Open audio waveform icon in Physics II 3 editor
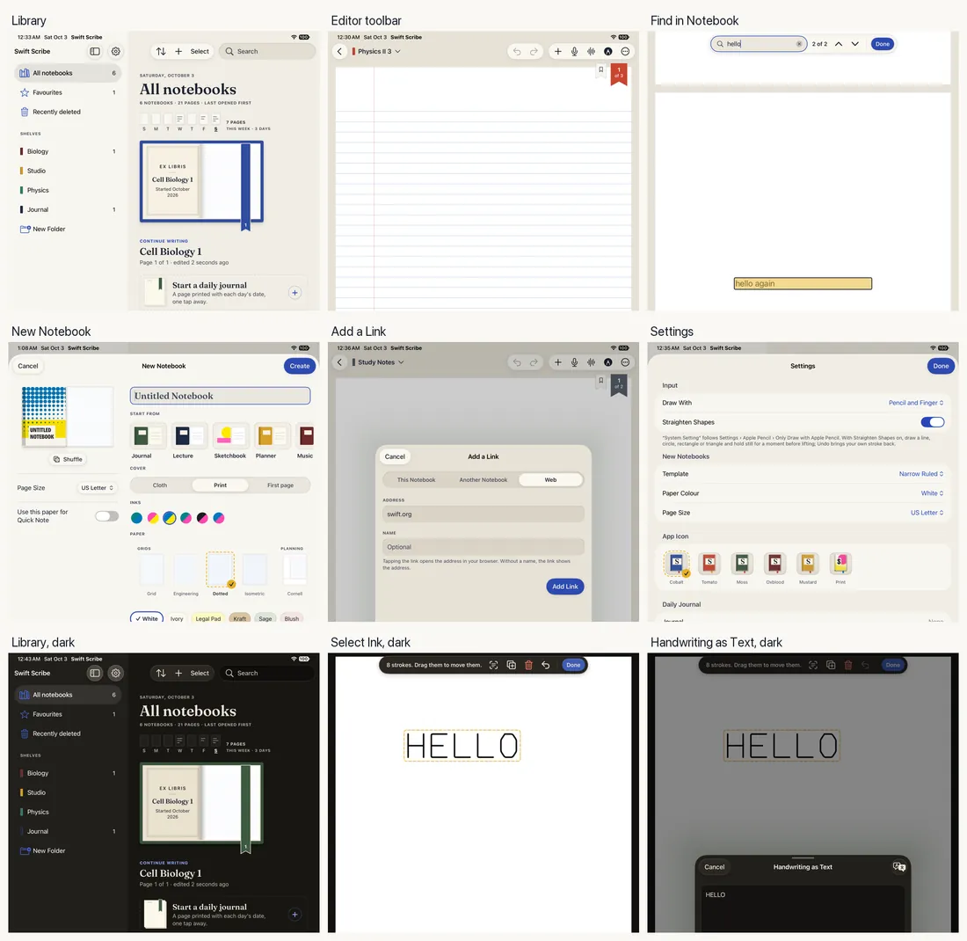 pyautogui.click(x=591, y=51)
